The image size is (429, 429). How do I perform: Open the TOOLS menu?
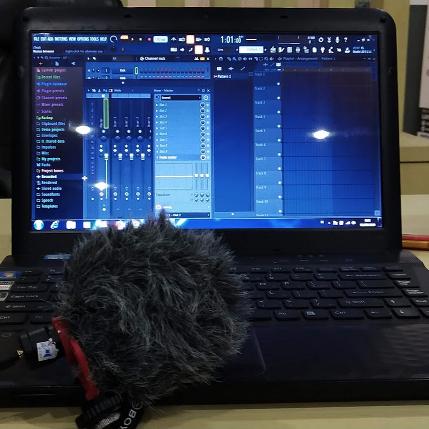pyautogui.click(x=94, y=39)
